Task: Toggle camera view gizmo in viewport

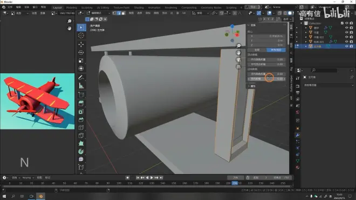Action: click(238, 60)
